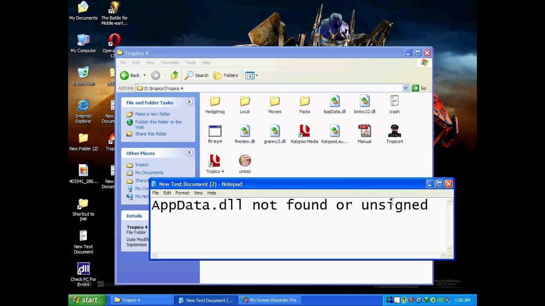Viewport: 545px width, 306px height.
Task: Select the granny2.dll file
Action: (275, 134)
